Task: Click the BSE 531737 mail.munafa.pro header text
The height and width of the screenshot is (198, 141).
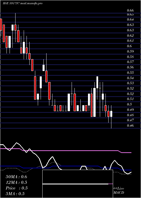Action: pos(23,3)
